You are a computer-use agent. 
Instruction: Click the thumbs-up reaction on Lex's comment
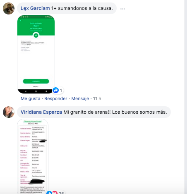(x=56, y=90)
